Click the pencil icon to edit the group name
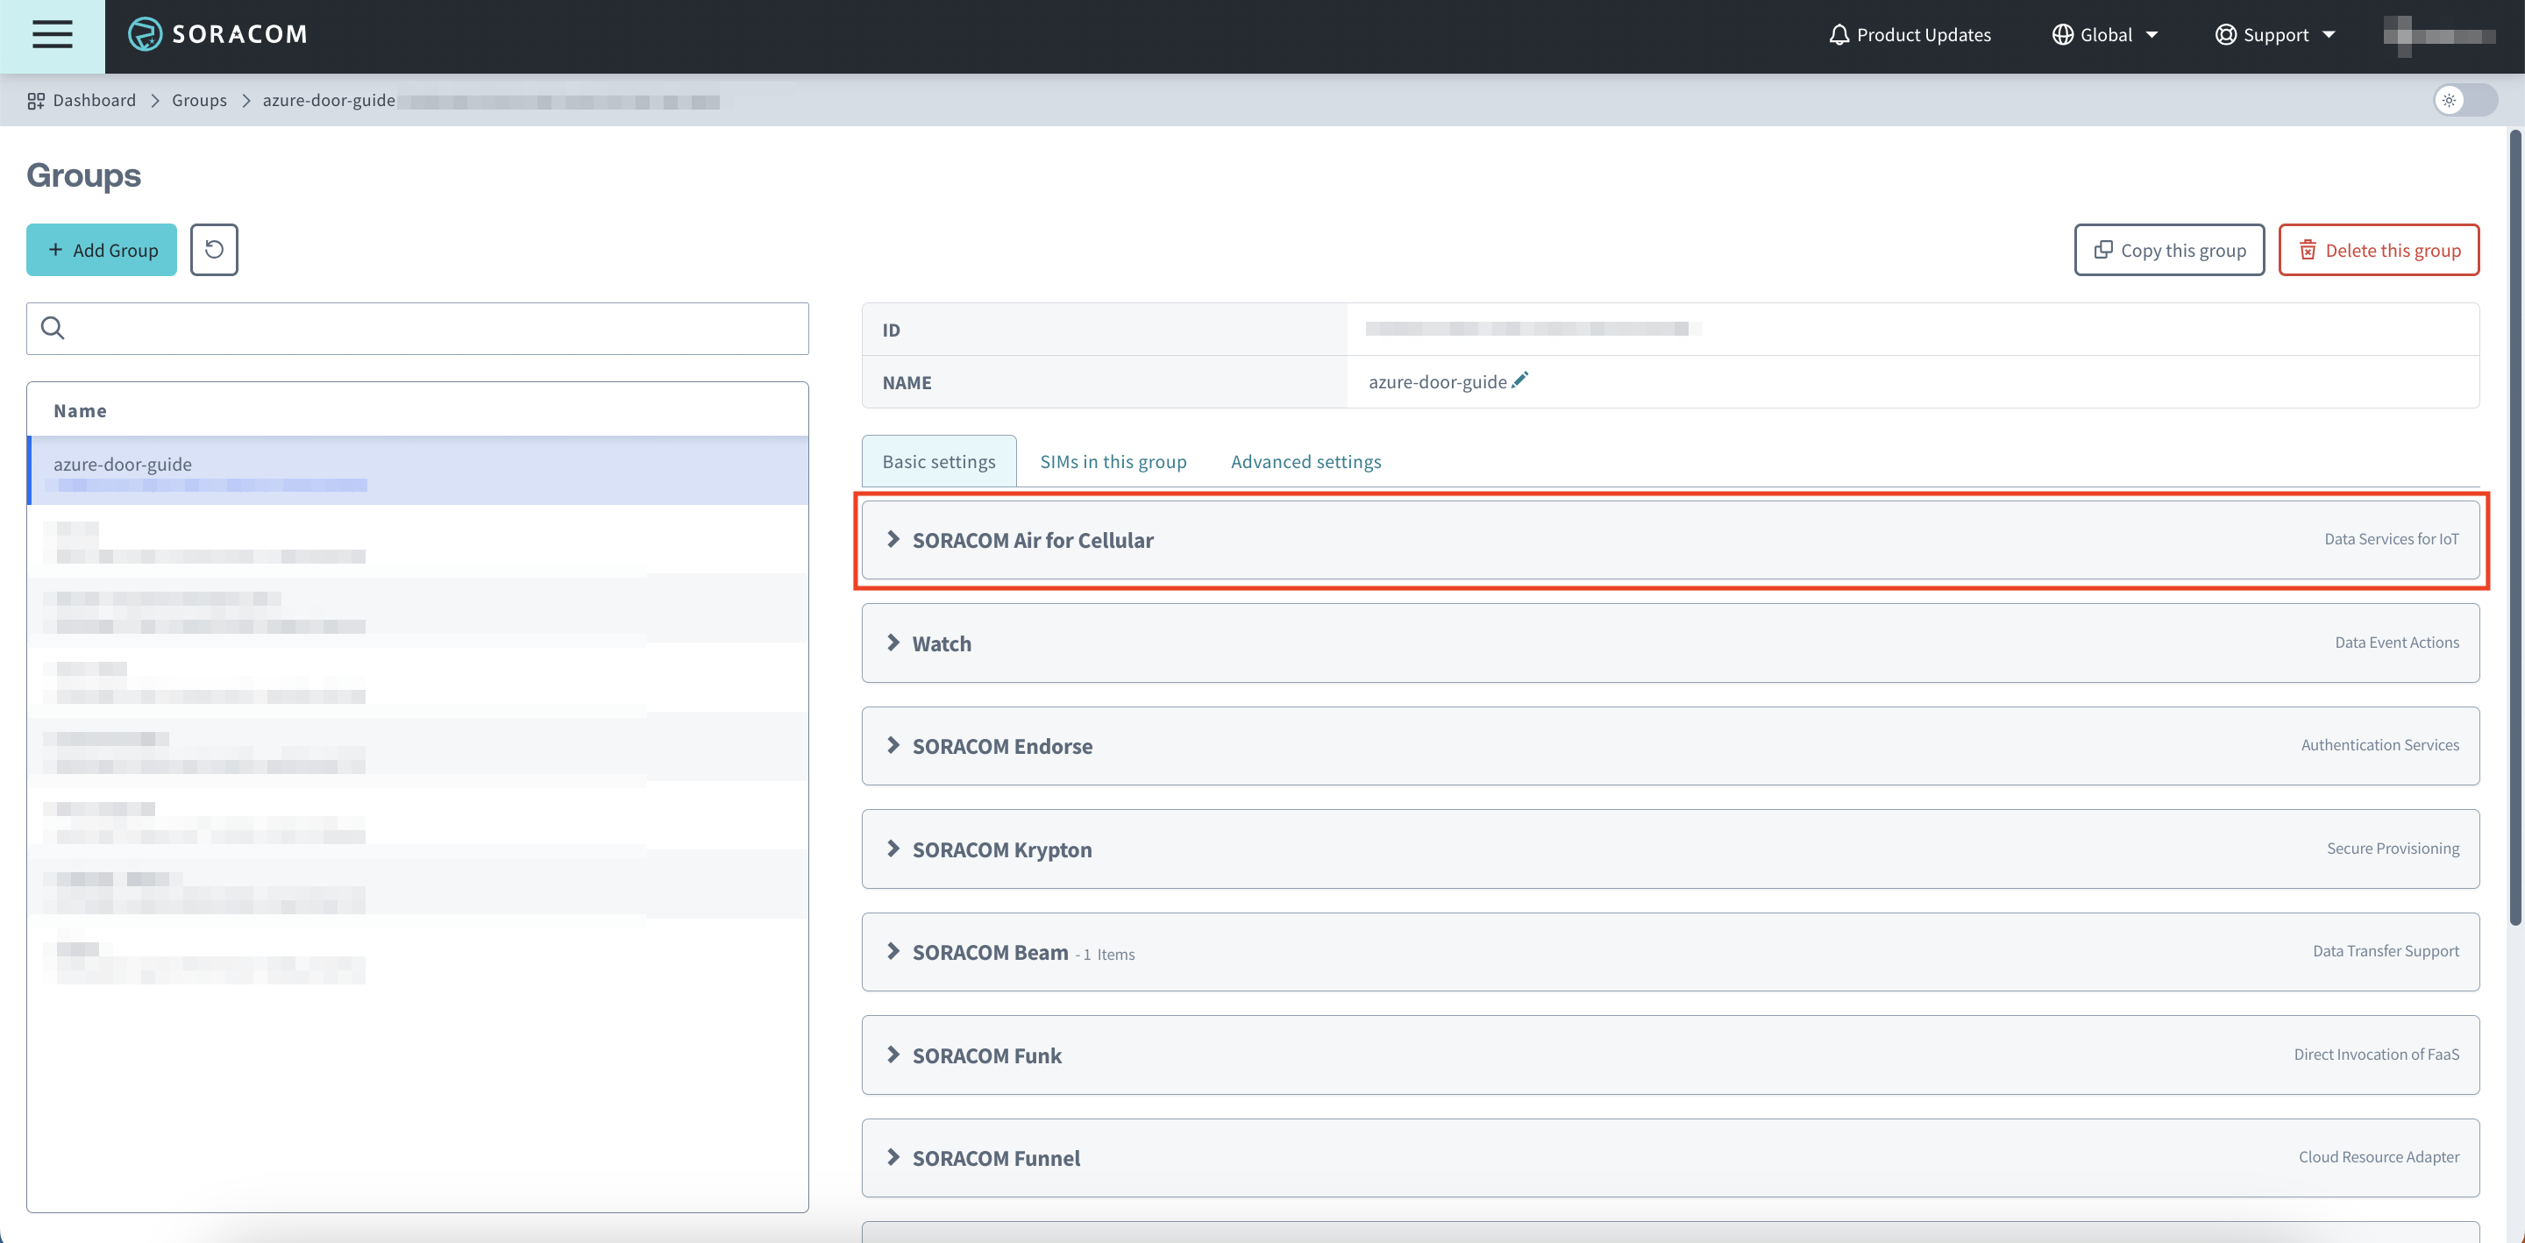 click(x=1519, y=380)
